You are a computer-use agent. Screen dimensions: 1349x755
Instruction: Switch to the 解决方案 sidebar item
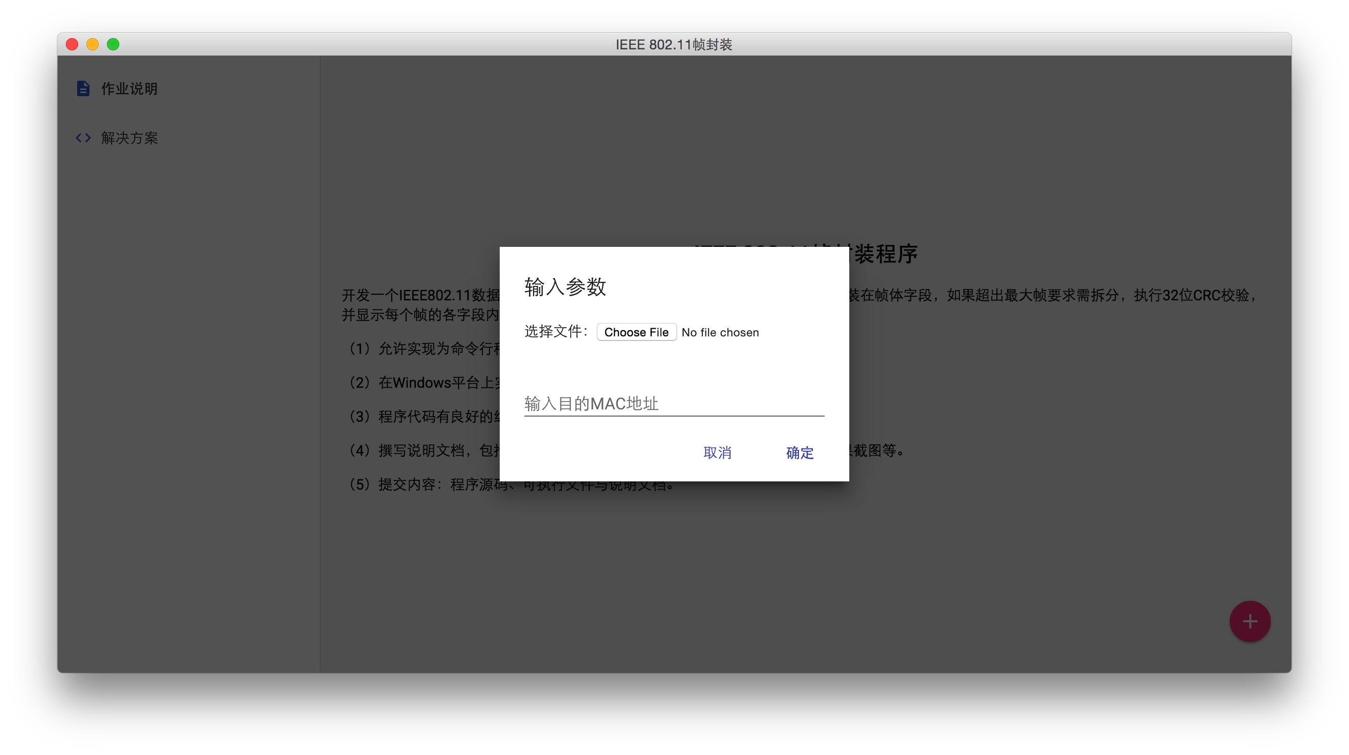click(129, 138)
